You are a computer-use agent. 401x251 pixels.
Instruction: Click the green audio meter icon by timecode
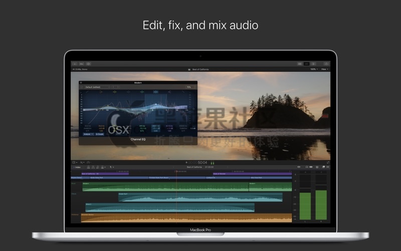[x=212, y=163]
